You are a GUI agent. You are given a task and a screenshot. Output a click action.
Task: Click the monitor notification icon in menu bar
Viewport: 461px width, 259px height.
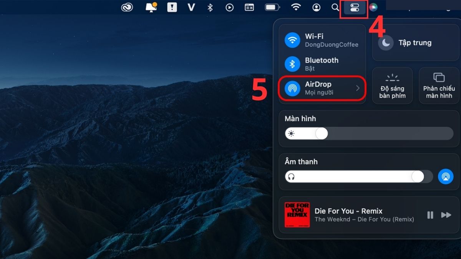pos(151,7)
